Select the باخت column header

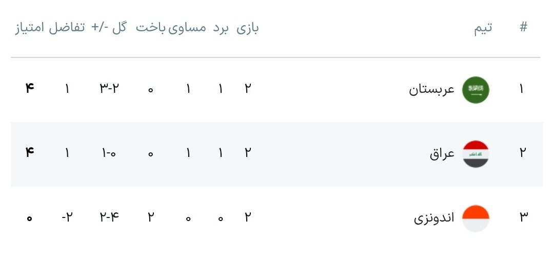pyautogui.click(x=150, y=28)
